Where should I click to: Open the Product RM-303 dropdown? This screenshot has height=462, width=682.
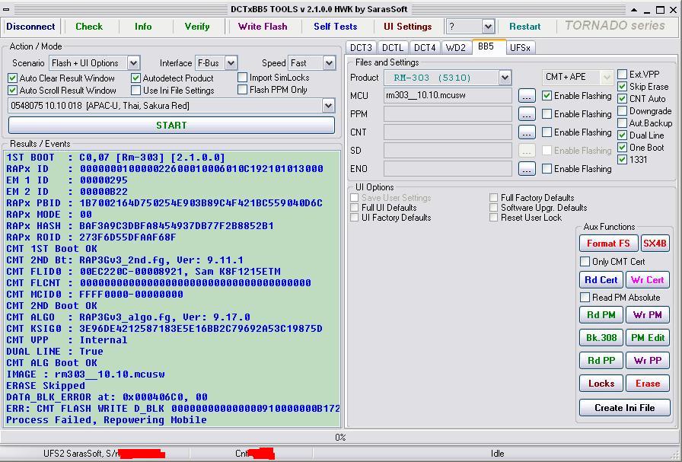pyautogui.click(x=505, y=78)
